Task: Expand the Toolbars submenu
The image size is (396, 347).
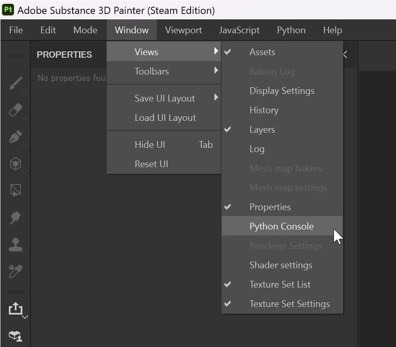Action: [x=164, y=71]
